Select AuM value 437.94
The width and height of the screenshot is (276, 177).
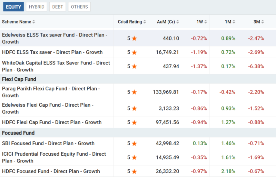coord(171,66)
